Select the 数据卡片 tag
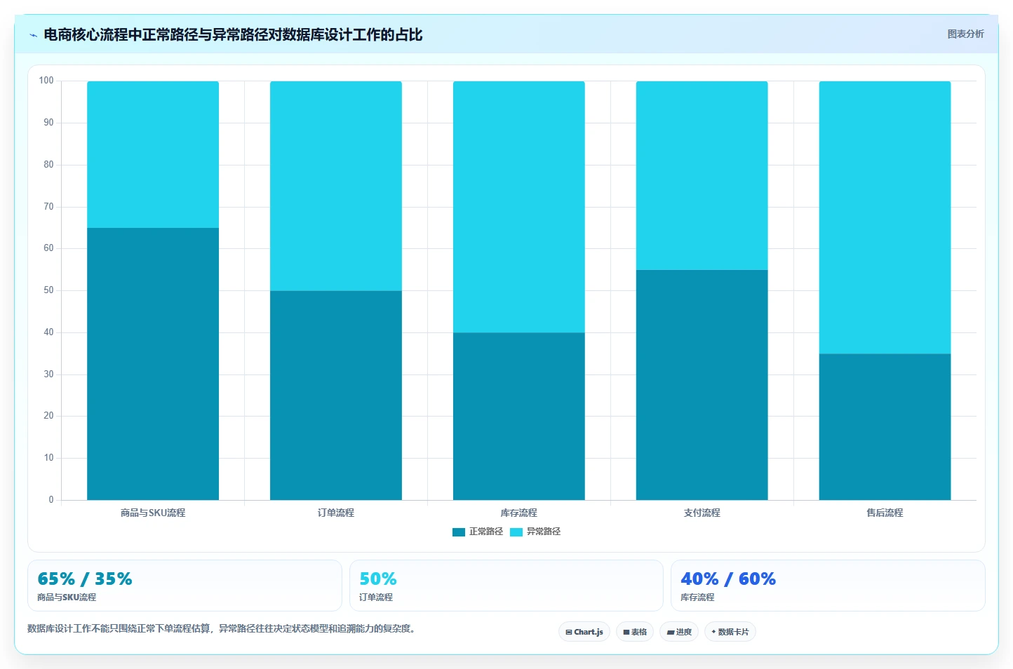Image resolution: width=1013 pixels, height=669 pixels. 730,632
